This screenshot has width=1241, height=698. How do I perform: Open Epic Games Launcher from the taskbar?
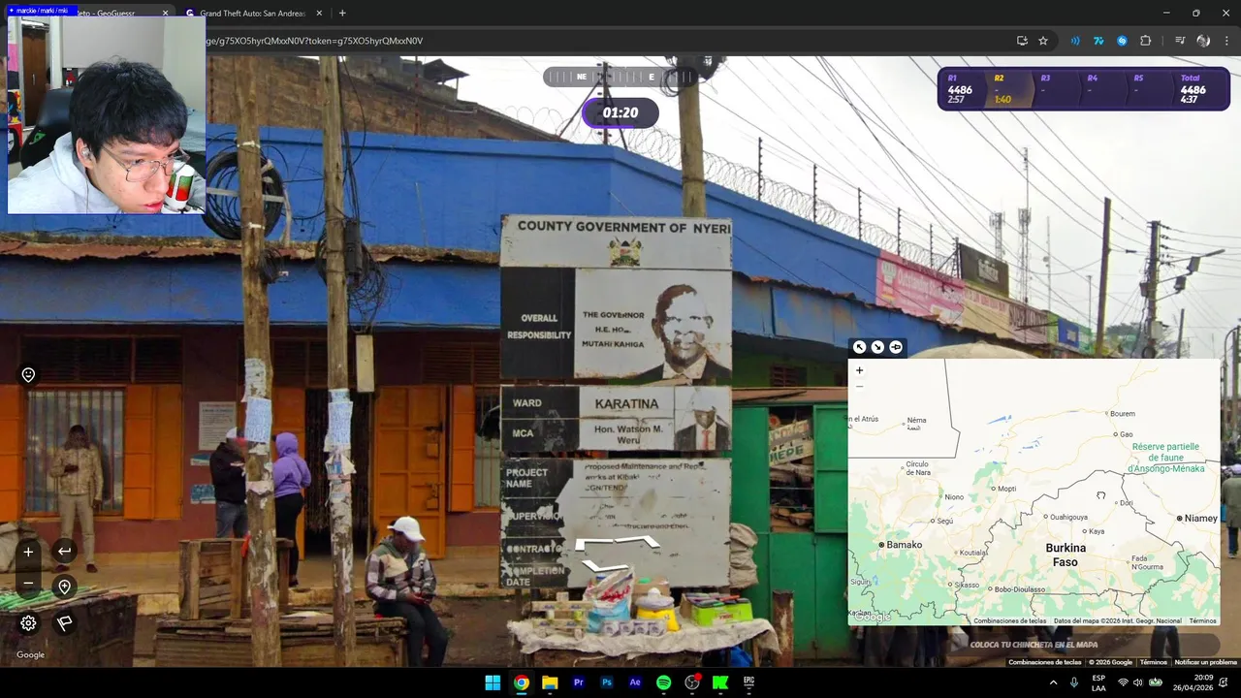[748, 682]
